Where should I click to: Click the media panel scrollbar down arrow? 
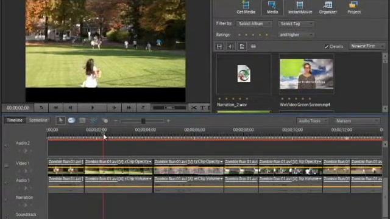(x=385, y=108)
